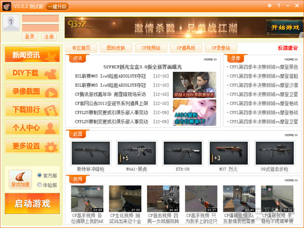Open the M37 烈火 weapon thumbnail

click(229, 153)
